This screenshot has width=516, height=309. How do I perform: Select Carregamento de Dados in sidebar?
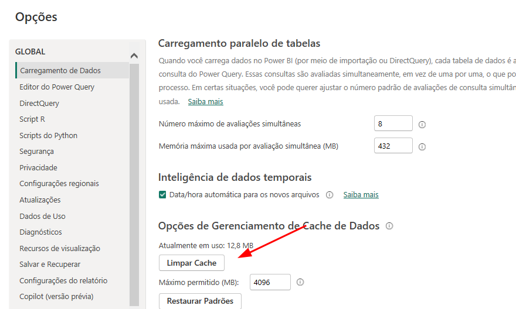tap(72, 70)
